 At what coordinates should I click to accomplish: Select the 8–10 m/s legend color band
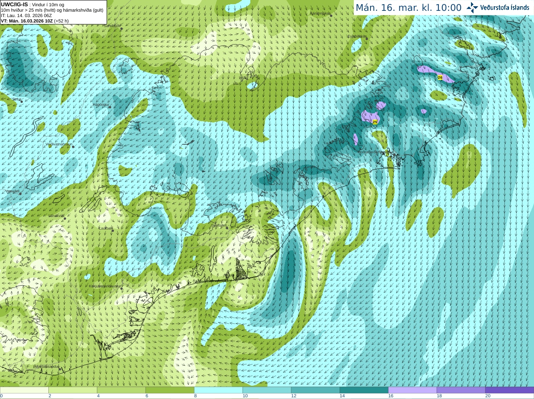[x=219, y=390]
